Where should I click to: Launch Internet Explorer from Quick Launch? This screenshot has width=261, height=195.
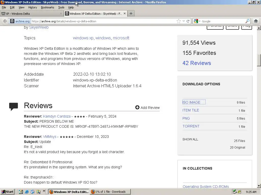(x=27, y=192)
